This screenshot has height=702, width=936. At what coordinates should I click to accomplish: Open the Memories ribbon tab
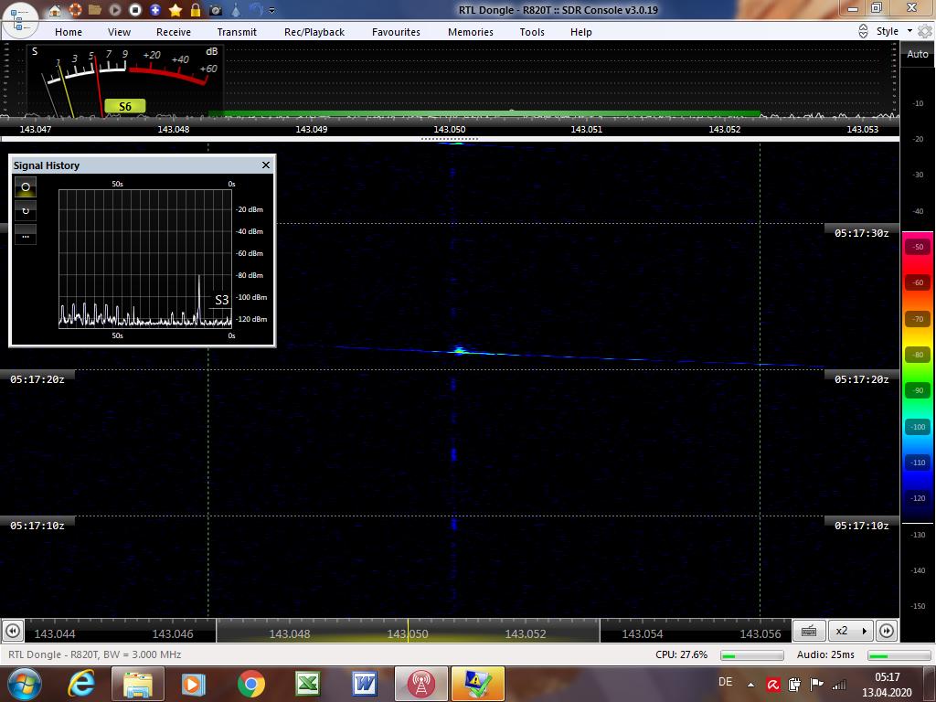point(471,32)
